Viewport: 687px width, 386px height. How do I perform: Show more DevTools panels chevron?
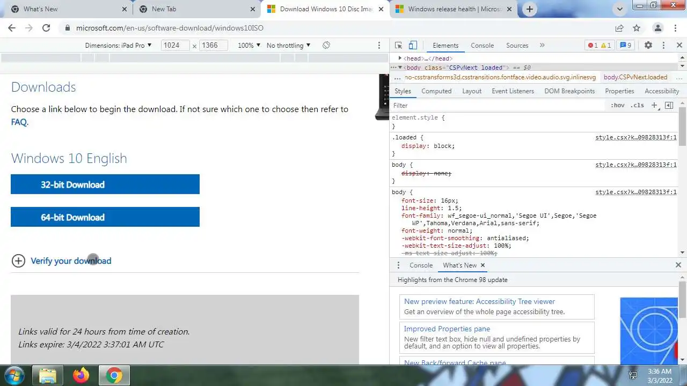tap(542, 46)
